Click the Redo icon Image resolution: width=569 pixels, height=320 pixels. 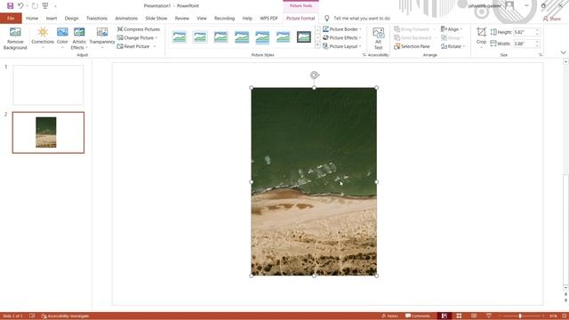(x=35, y=6)
